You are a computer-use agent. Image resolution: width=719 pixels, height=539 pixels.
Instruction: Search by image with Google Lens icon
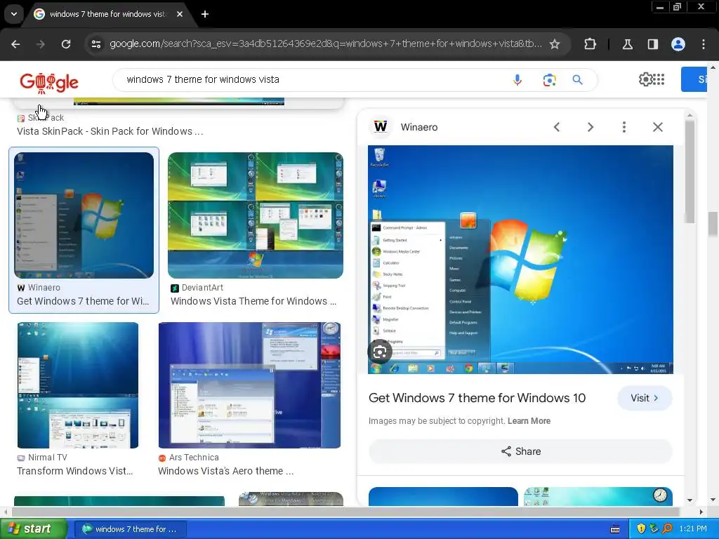pos(549,80)
